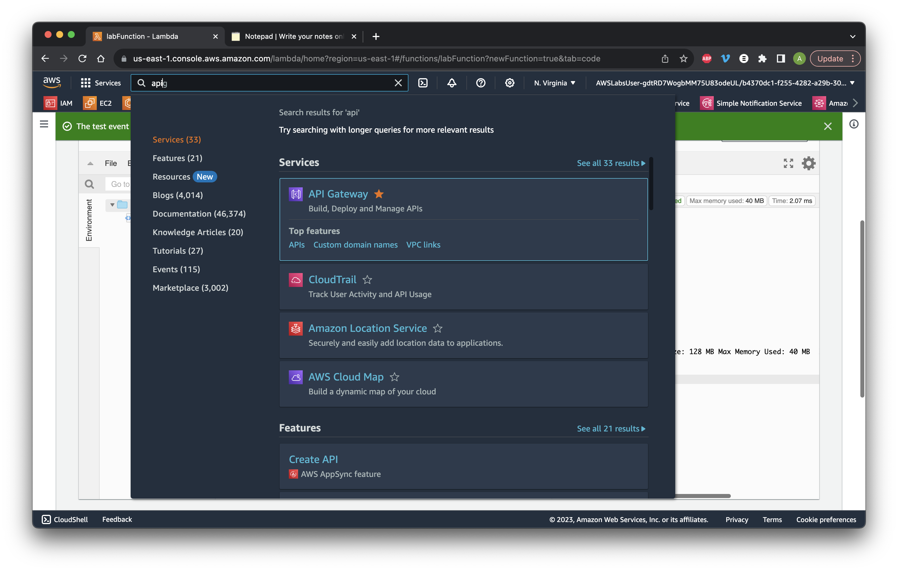
Task: Bookmark this page with star icon
Action: pyautogui.click(x=683, y=58)
